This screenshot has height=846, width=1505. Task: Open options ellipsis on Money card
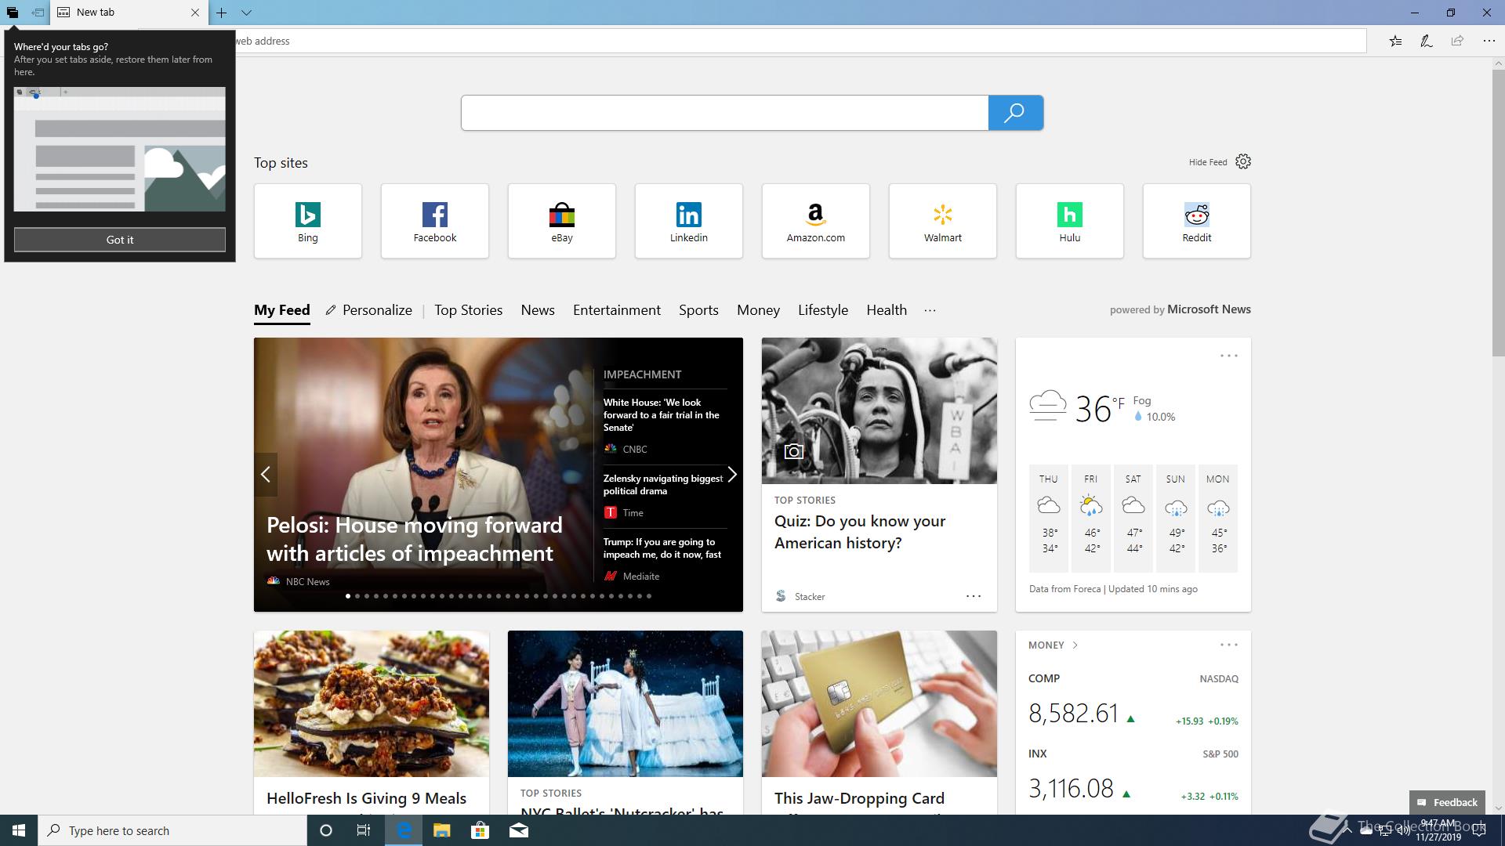(1229, 645)
